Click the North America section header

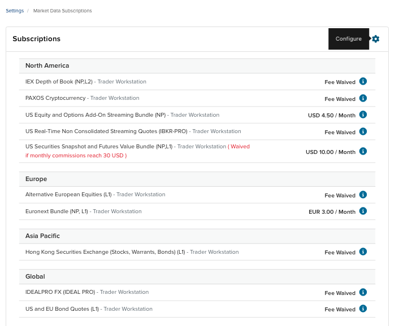[197, 65]
